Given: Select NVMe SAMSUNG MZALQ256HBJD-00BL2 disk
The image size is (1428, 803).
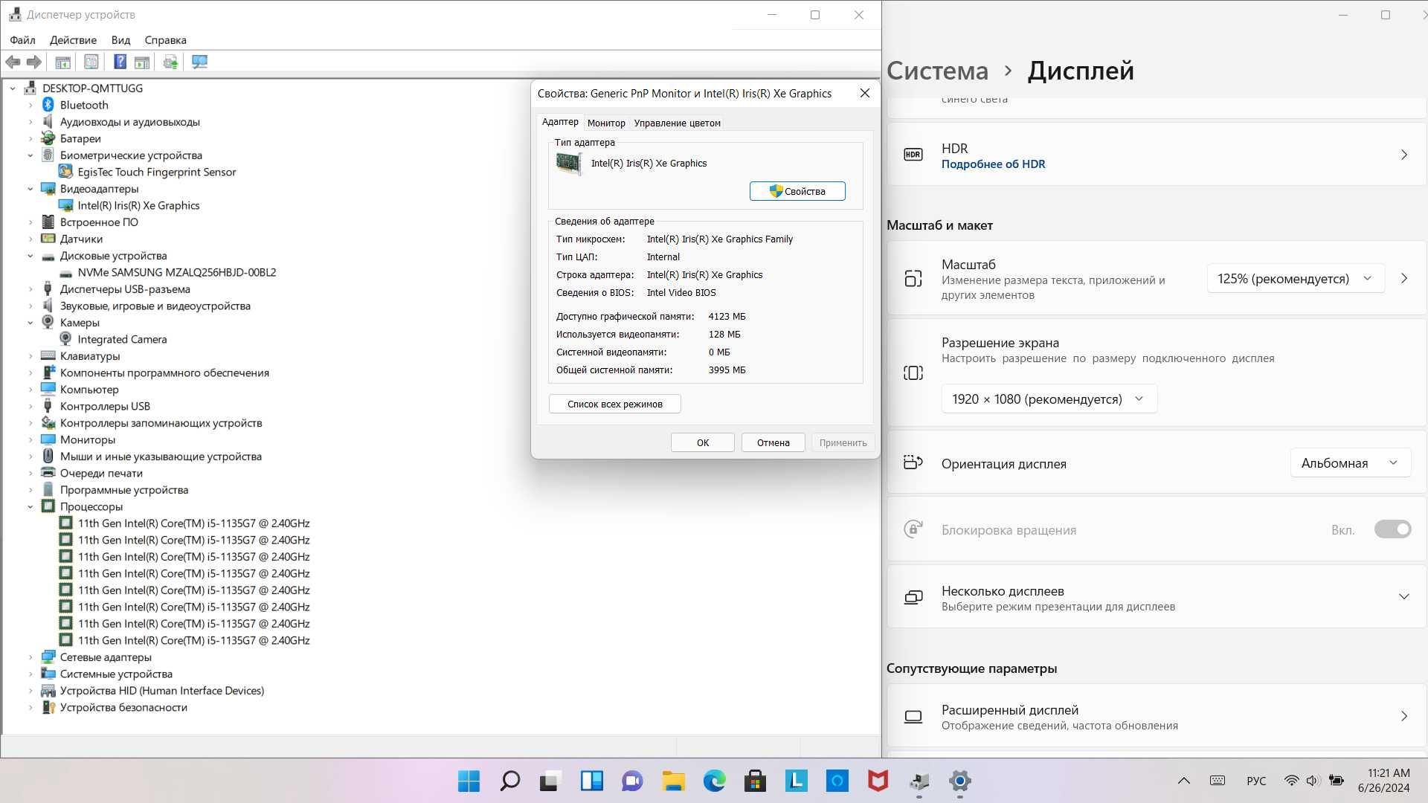Looking at the screenshot, I should [x=177, y=272].
